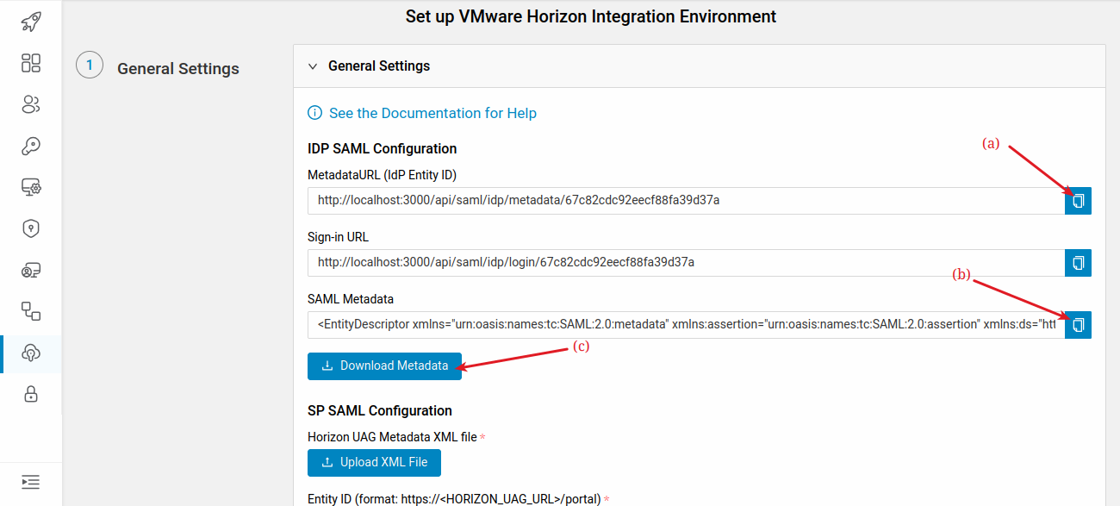This screenshot has height=506, width=1120.
Task: Open the users icon in sidebar
Action: [x=31, y=104]
